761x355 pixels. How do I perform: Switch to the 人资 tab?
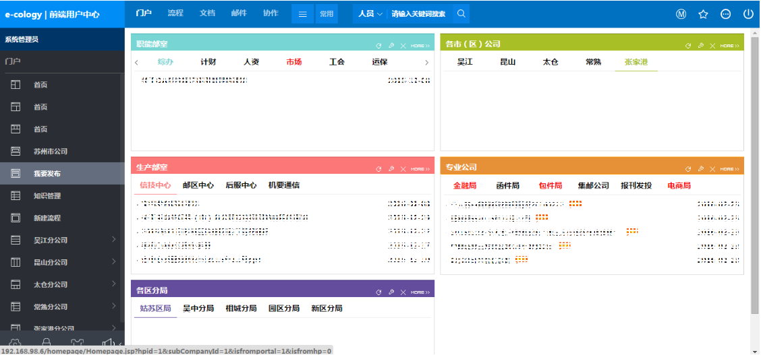(251, 62)
